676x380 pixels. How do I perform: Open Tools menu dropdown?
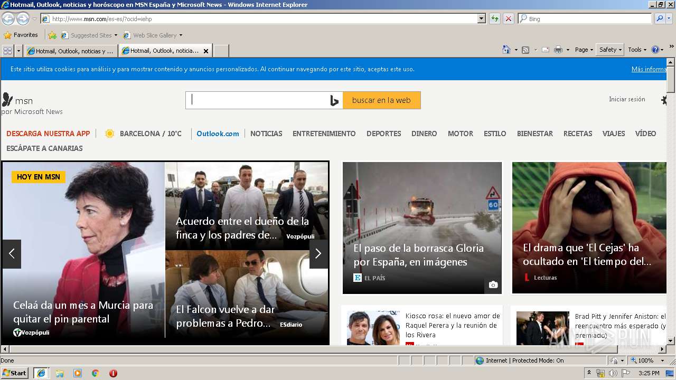tap(637, 50)
